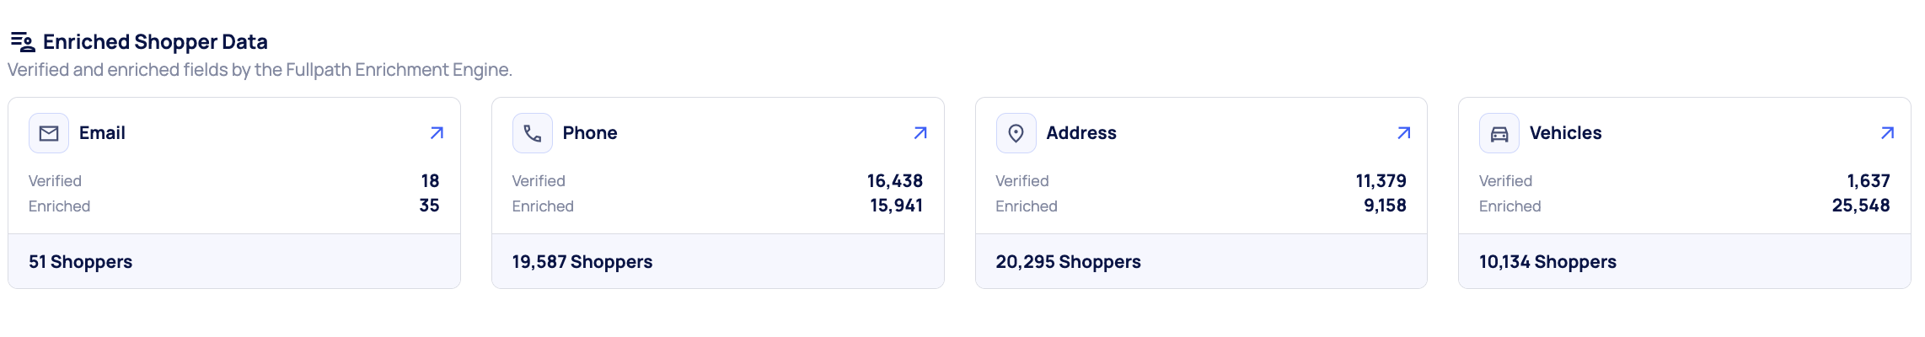This screenshot has height=337, width=1925.
Task: Click the Phone handset icon
Action: click(533, 133)
